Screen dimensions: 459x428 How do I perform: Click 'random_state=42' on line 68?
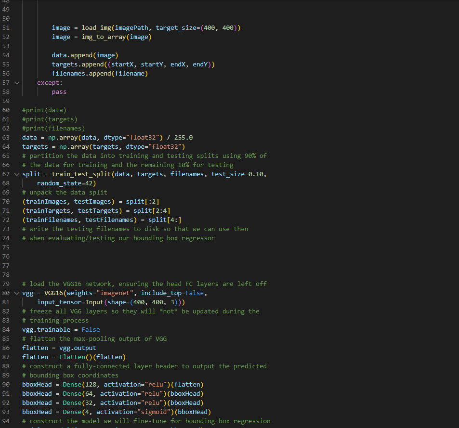(x=65, y=183)
